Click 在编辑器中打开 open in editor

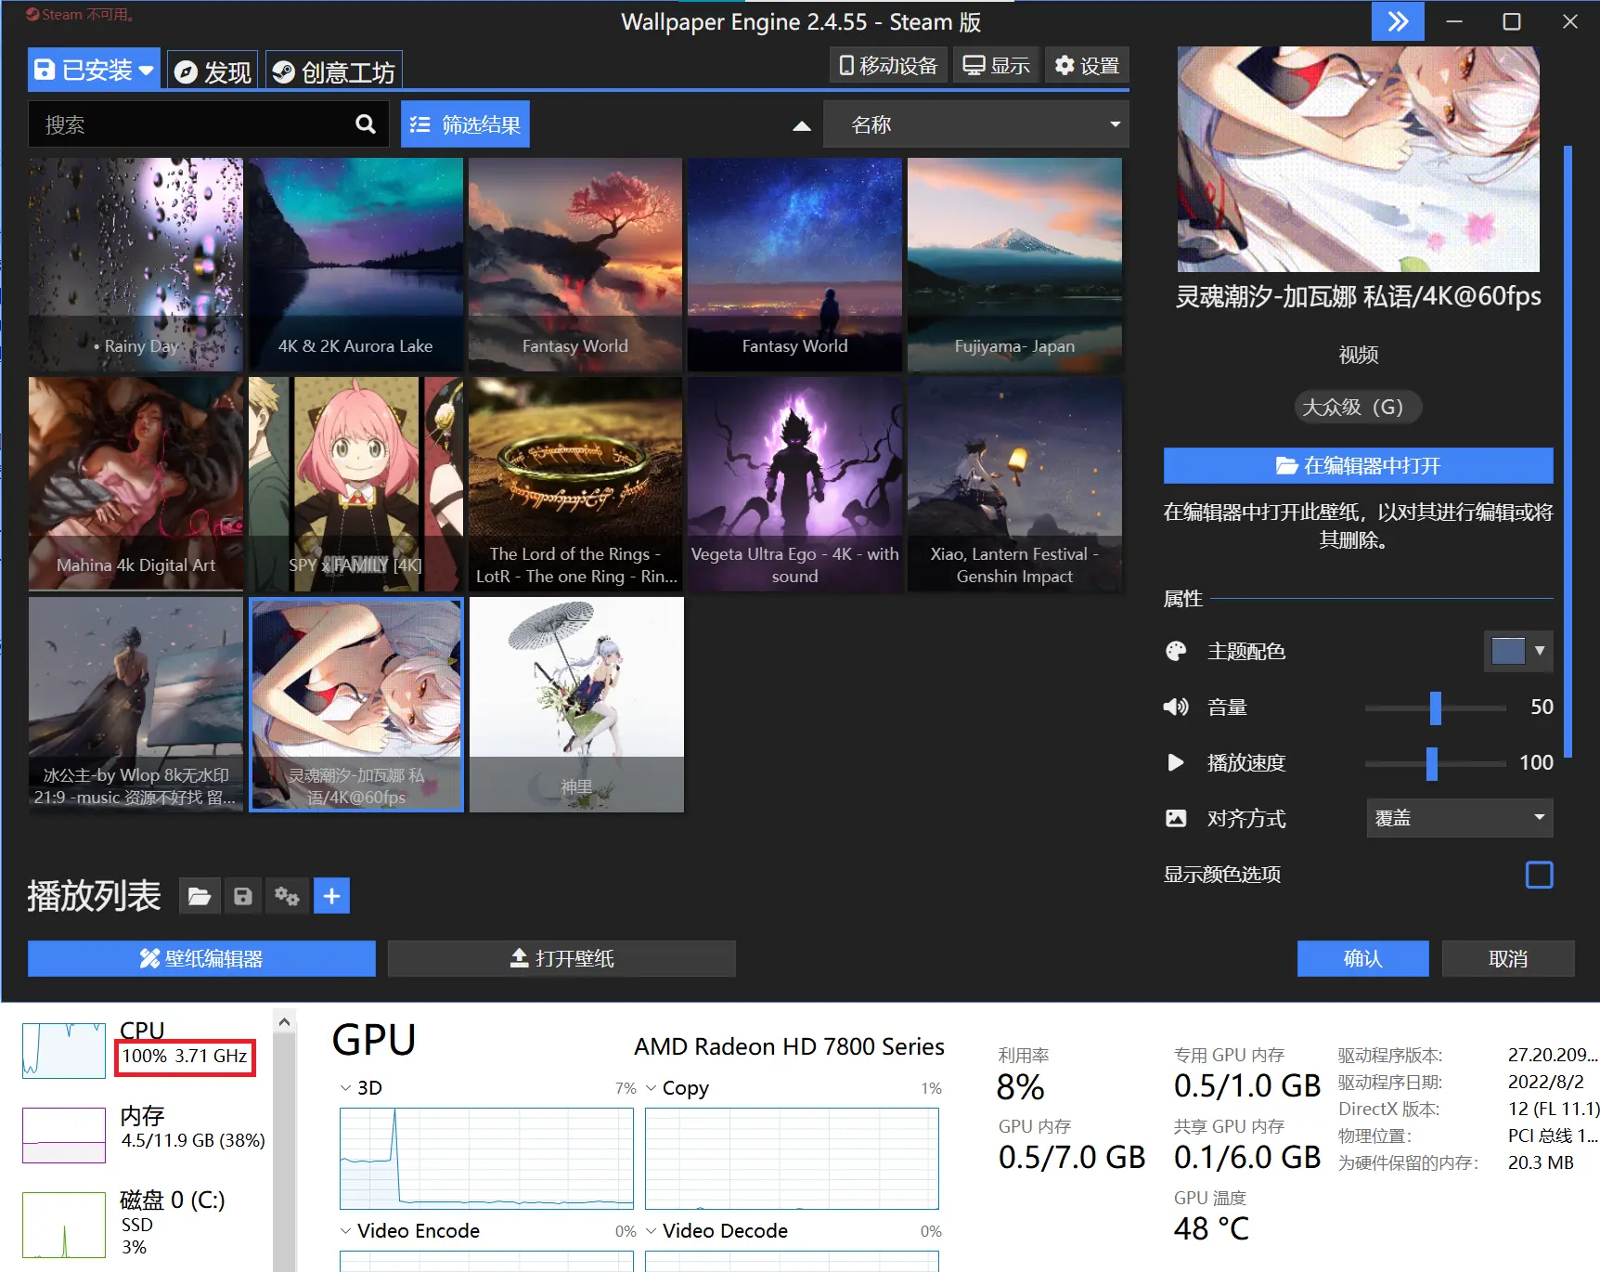1359,465
